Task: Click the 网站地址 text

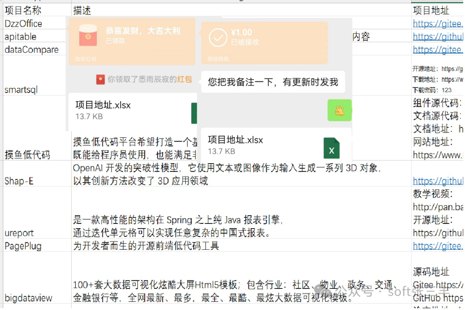Action: (433, 142)
